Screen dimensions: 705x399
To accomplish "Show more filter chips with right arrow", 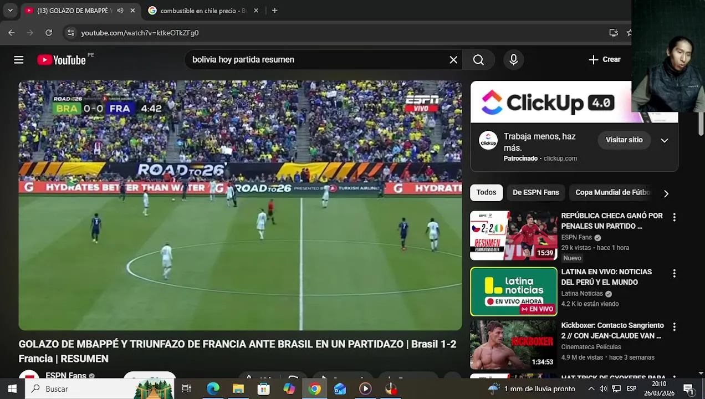I will [666, 193].
